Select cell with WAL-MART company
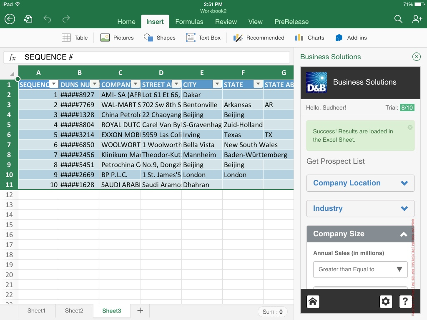The width and height of the screenshot is (427, 320). pos(121,105)
